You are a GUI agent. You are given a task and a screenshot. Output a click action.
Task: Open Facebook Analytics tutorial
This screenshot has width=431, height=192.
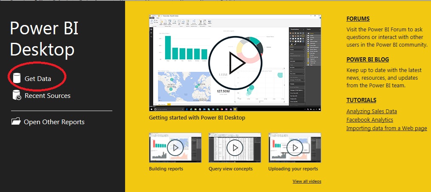click(x=370, y=120)
